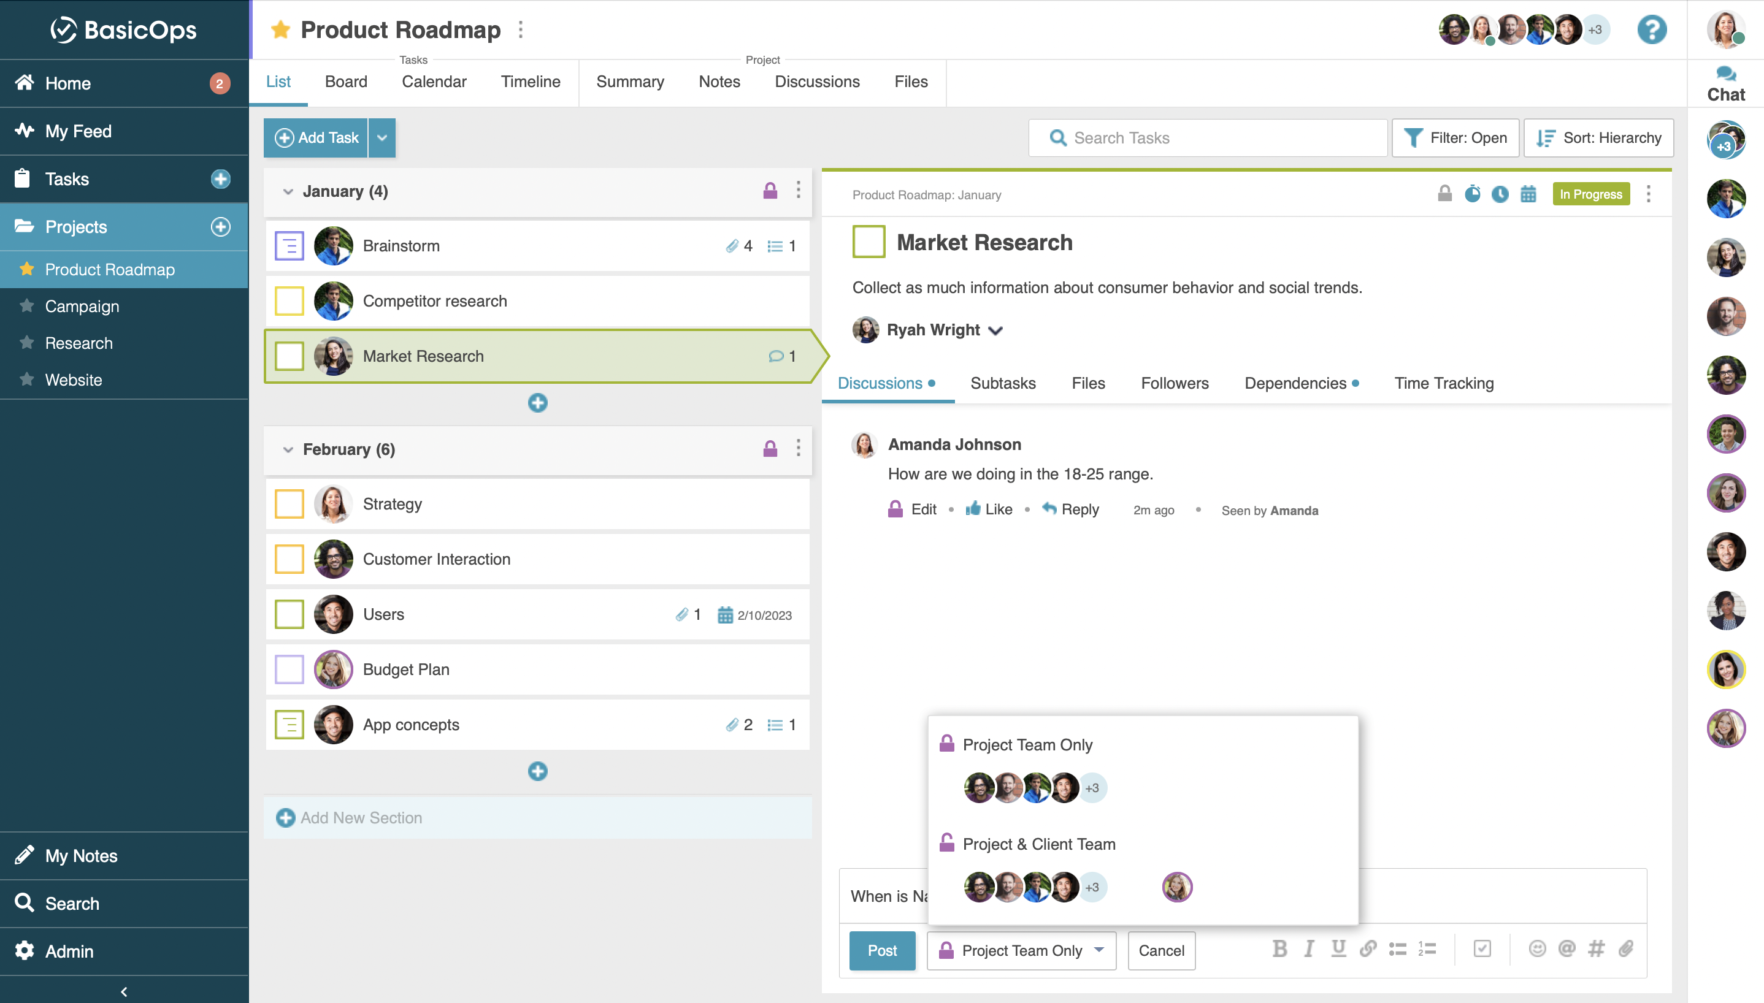Open the Add Task dropdown arrow
This screenshot has width=1764, height=1003.
pos(382,138)
